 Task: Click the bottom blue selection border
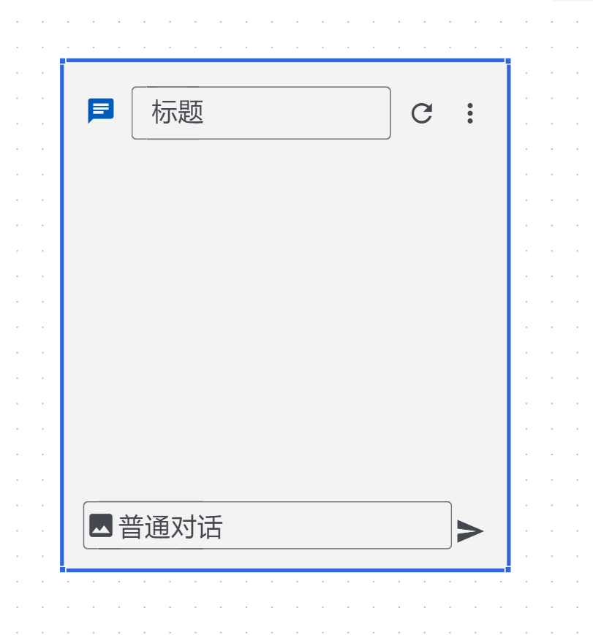(285, 570)
